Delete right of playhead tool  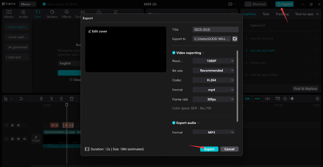(x=61, y=99)
